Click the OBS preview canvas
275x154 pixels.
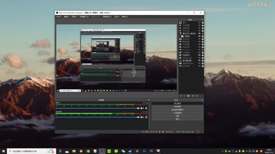point(117,58)
